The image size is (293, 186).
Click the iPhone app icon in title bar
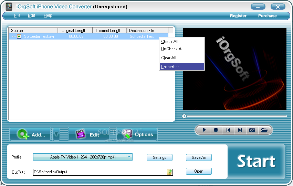click(9, 7)
